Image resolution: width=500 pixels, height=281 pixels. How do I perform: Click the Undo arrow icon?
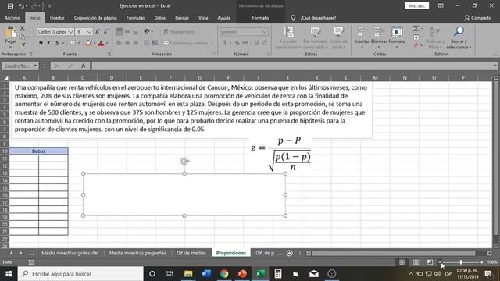(x=21, y=5)
